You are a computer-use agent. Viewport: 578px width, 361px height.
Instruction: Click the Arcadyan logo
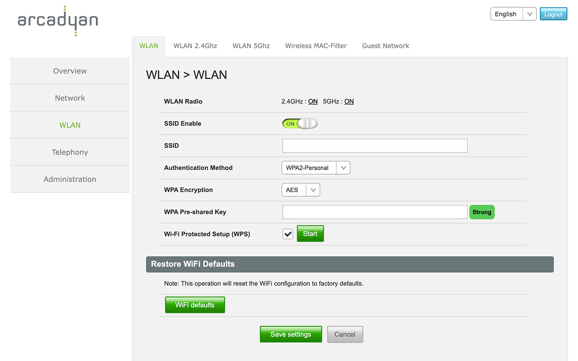[58, 21]
